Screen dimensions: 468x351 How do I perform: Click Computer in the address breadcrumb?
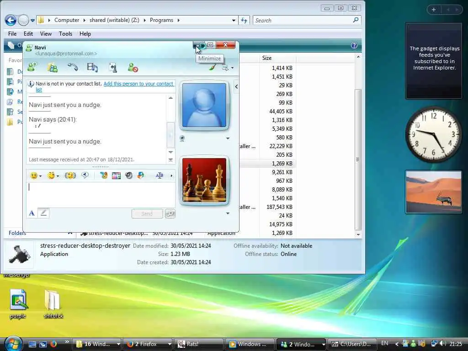point(67,20)
